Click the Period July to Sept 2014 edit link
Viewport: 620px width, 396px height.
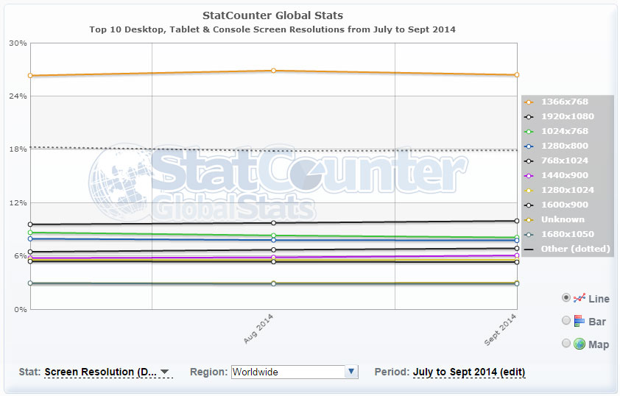tap(469, 372)
